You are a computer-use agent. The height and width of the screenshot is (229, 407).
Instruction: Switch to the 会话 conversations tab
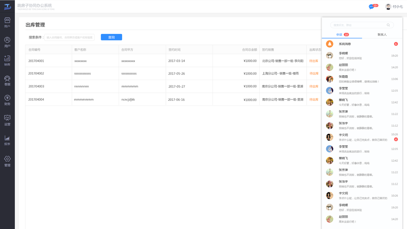[342, 34]
